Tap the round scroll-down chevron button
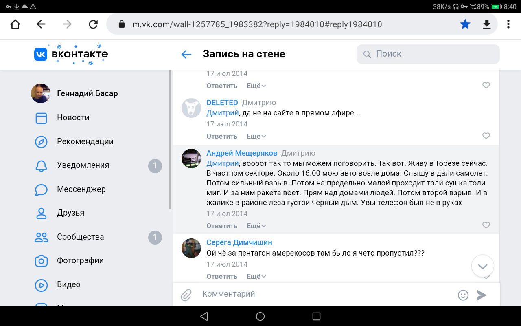This screenshot has width=521, height=326. pyautogui.click(x=483, y=266)
